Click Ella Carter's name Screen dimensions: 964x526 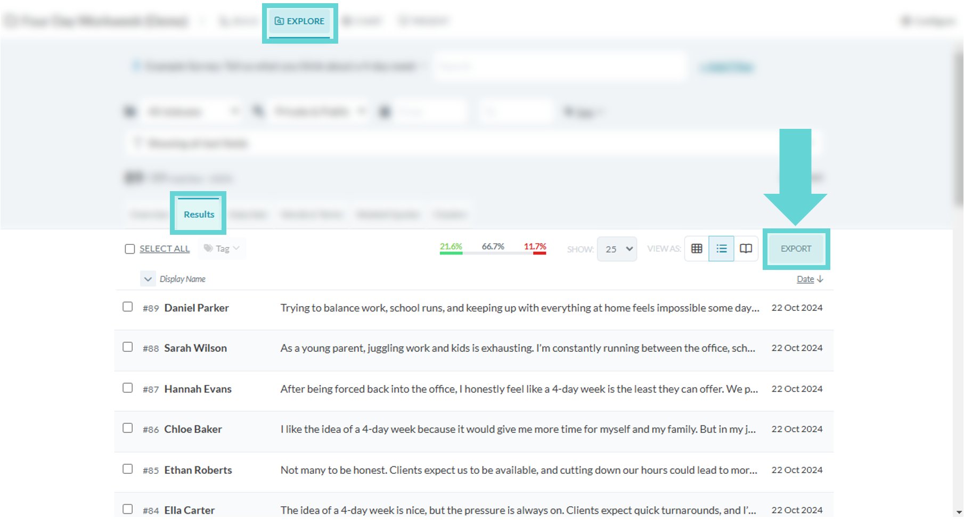tap(190, 510)
